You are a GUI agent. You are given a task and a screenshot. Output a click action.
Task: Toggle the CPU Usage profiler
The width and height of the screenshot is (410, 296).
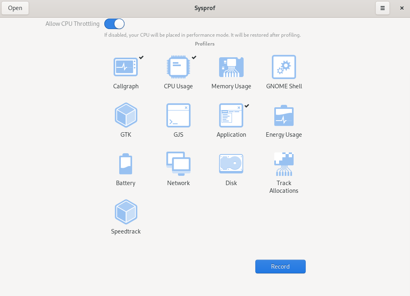(x=178, y=67)
